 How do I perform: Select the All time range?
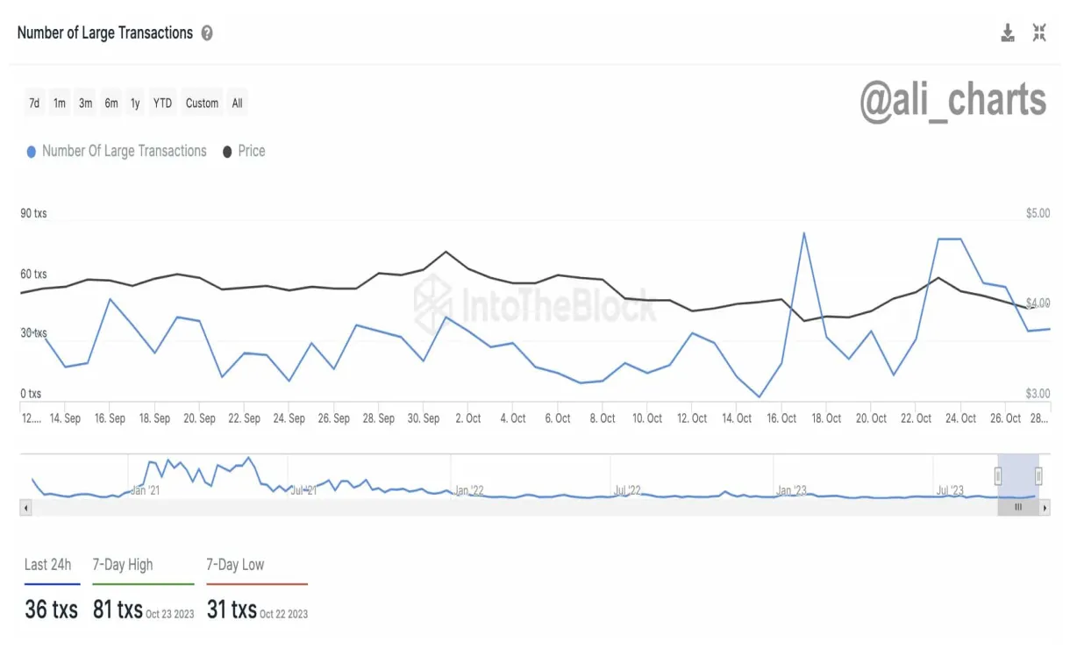click(237, 103)
